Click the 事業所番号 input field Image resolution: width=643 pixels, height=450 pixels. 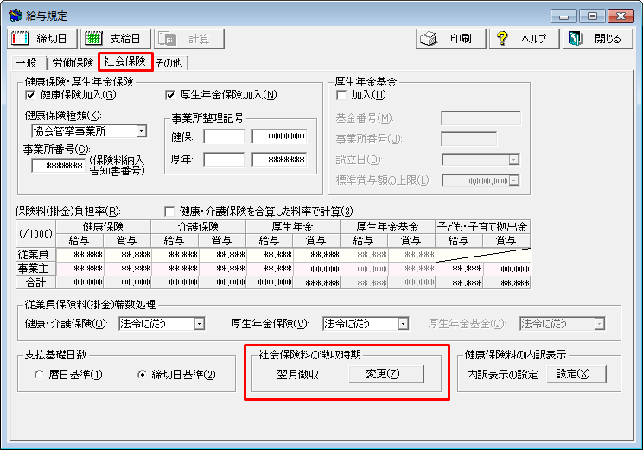[58, 167]
